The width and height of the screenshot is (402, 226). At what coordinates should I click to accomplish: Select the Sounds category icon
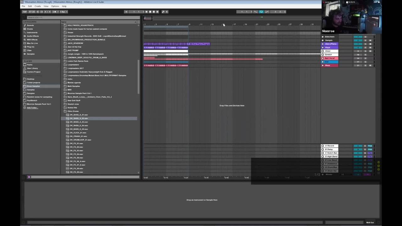(25, 25)
